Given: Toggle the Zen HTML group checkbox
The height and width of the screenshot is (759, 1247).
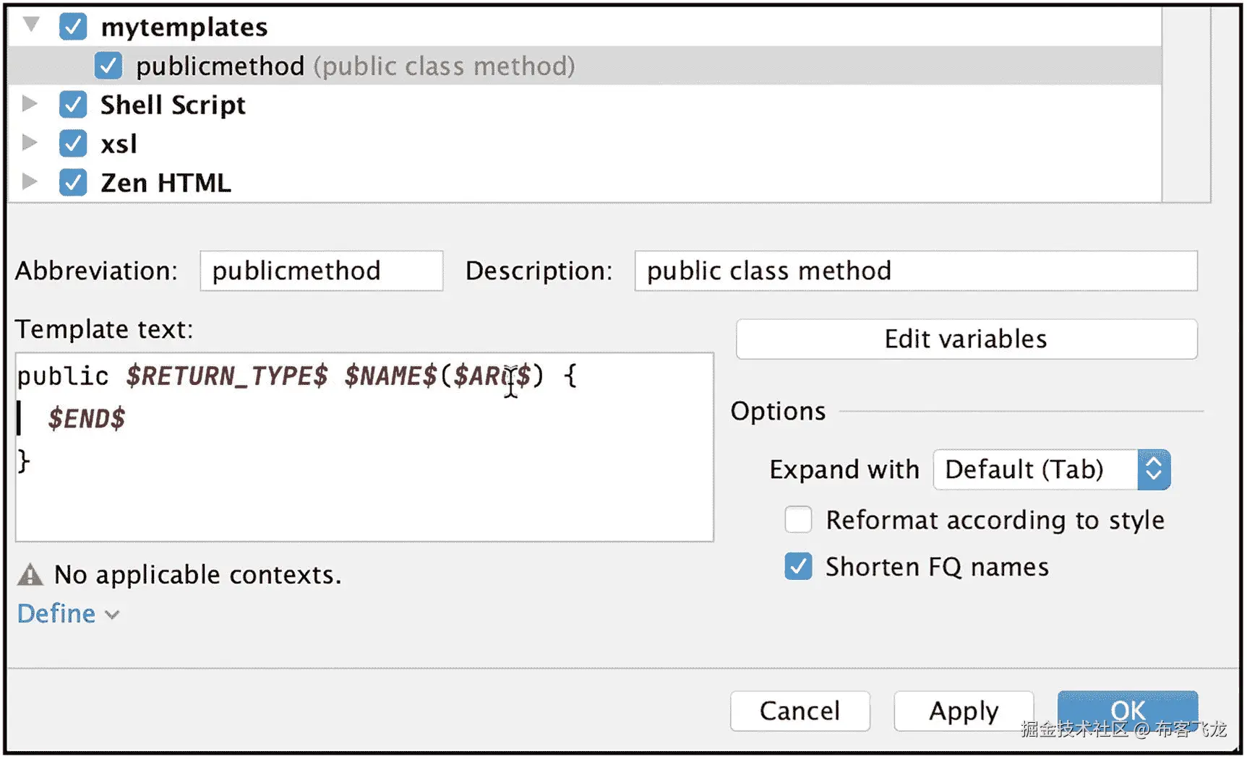Looking at the screenshot, I should (73, 183).
